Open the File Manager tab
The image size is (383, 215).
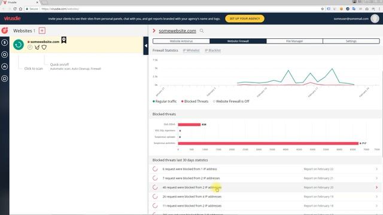[294, 41]
